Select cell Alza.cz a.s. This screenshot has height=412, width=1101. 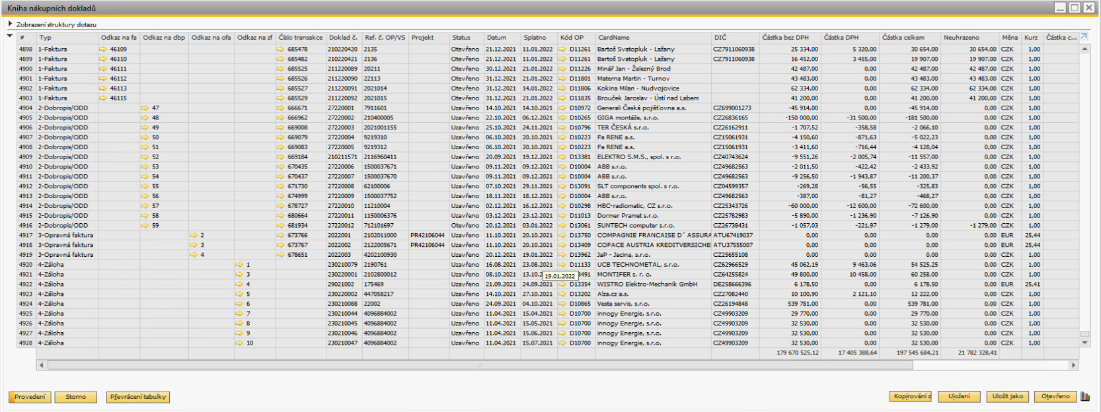click(653, 294)
